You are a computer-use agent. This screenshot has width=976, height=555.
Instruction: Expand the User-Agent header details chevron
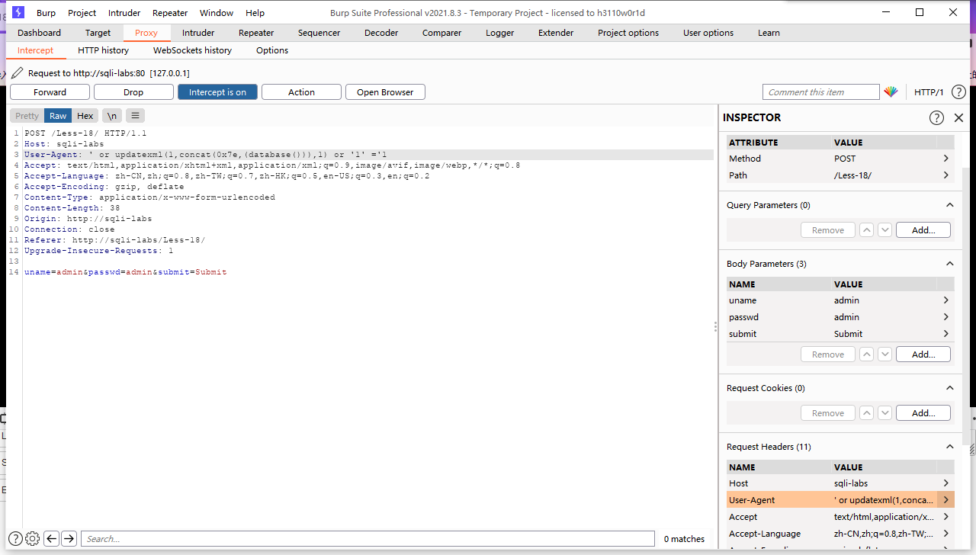(x=945, y=499)
